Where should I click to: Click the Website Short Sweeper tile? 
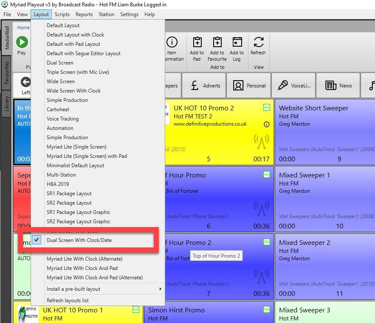tap(325, 132)
